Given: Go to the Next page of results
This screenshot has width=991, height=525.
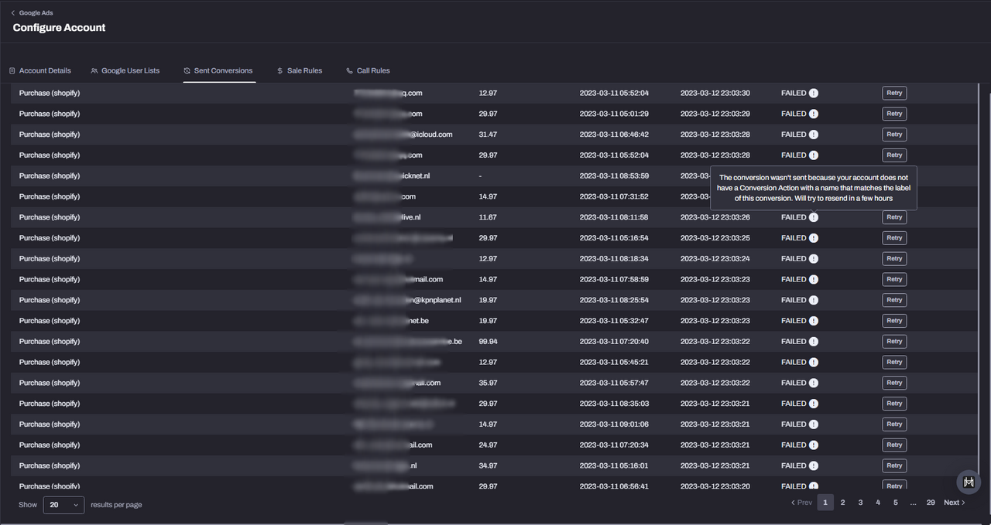Looking at the screenshot, I should (x=954, y=503).
